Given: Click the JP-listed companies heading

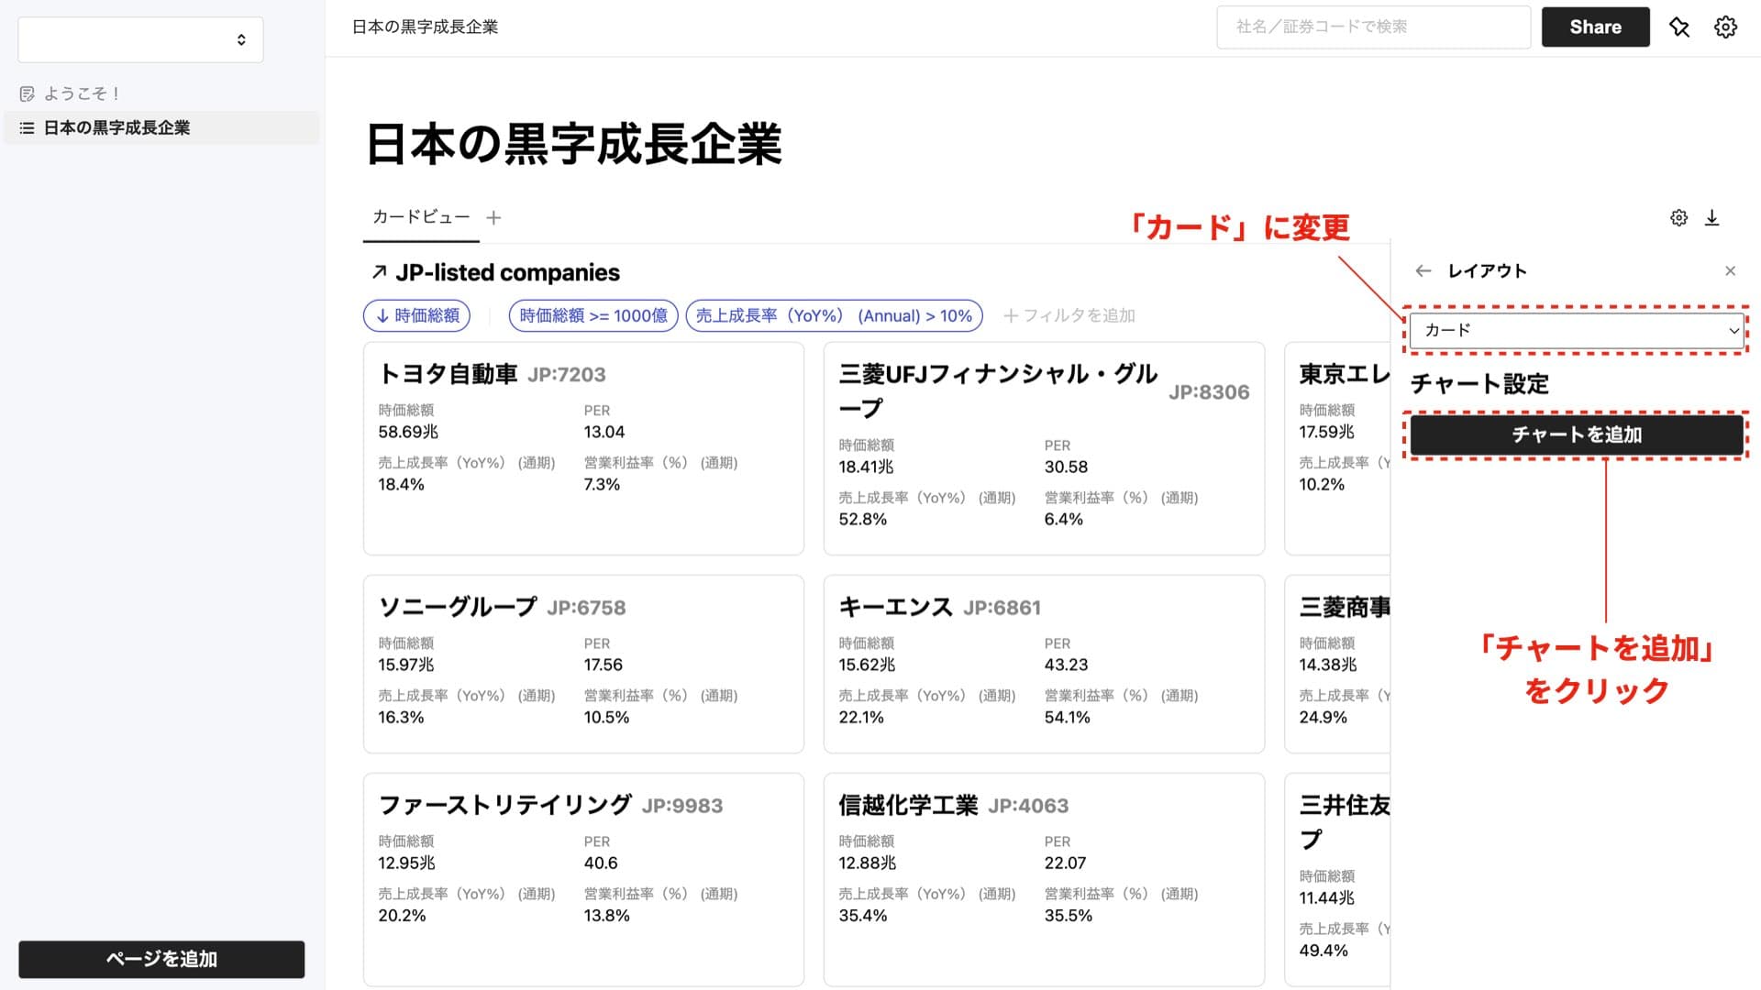Looking at the screenshot, I should point(507,272).
